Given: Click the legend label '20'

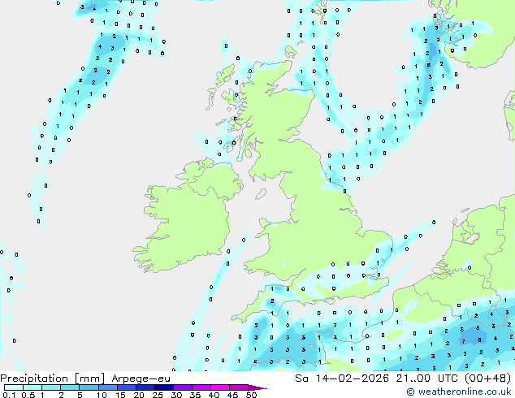Looking at the screenshot, I should pyautogui.click(x=139, y=395).
